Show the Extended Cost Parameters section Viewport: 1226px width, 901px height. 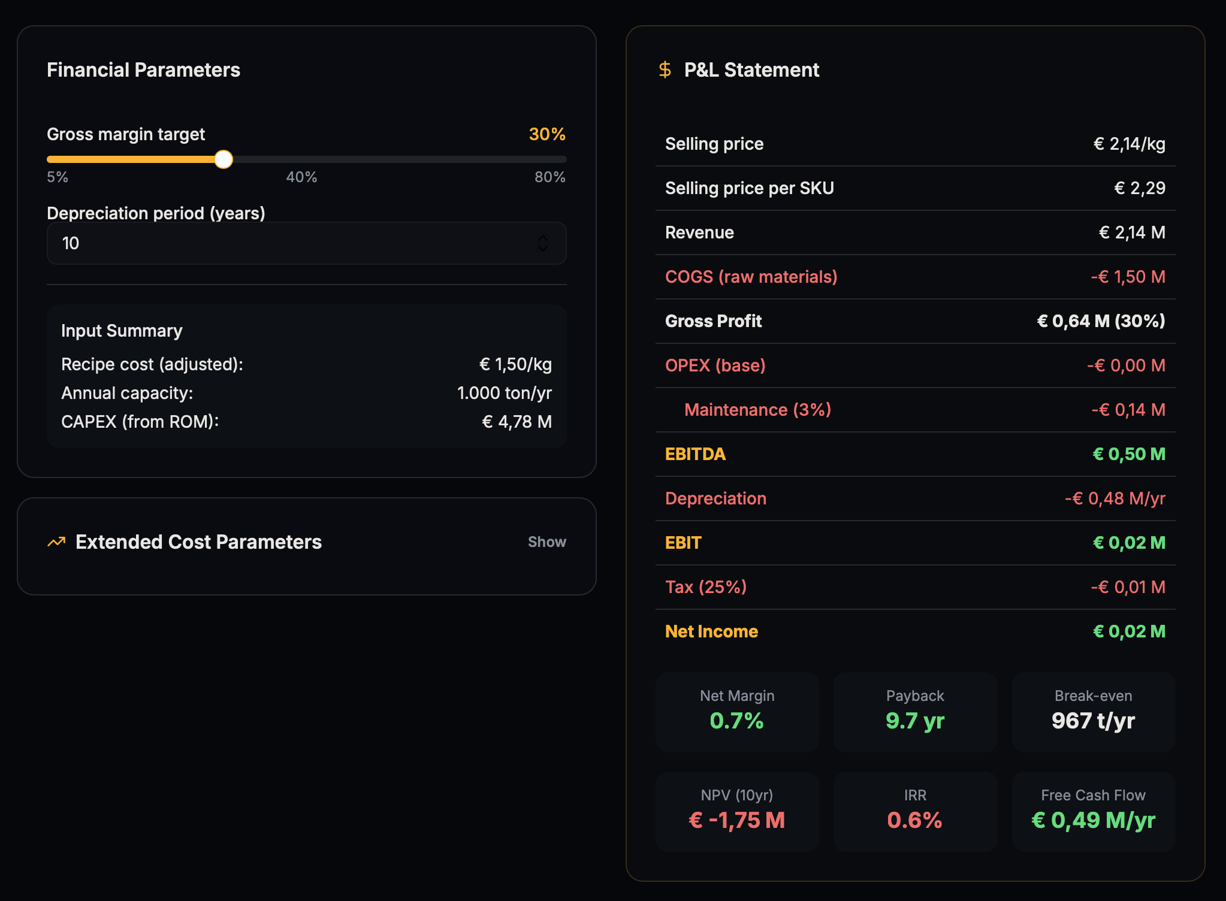pos(546,542)
